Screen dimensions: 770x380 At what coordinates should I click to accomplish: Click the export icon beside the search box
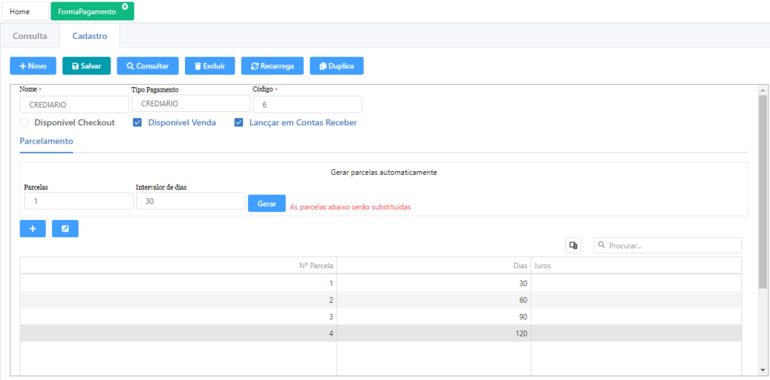[573, 246]
